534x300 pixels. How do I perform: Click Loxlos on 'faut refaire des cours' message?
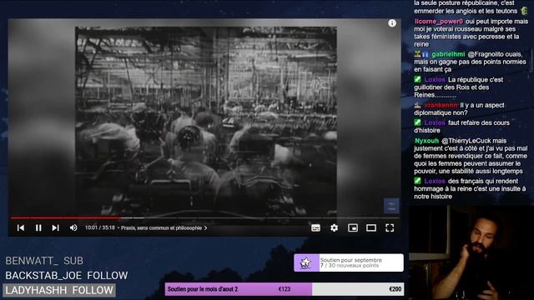click(435, 122)
